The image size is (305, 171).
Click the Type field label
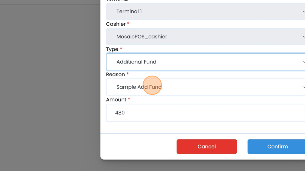point(112,49)
